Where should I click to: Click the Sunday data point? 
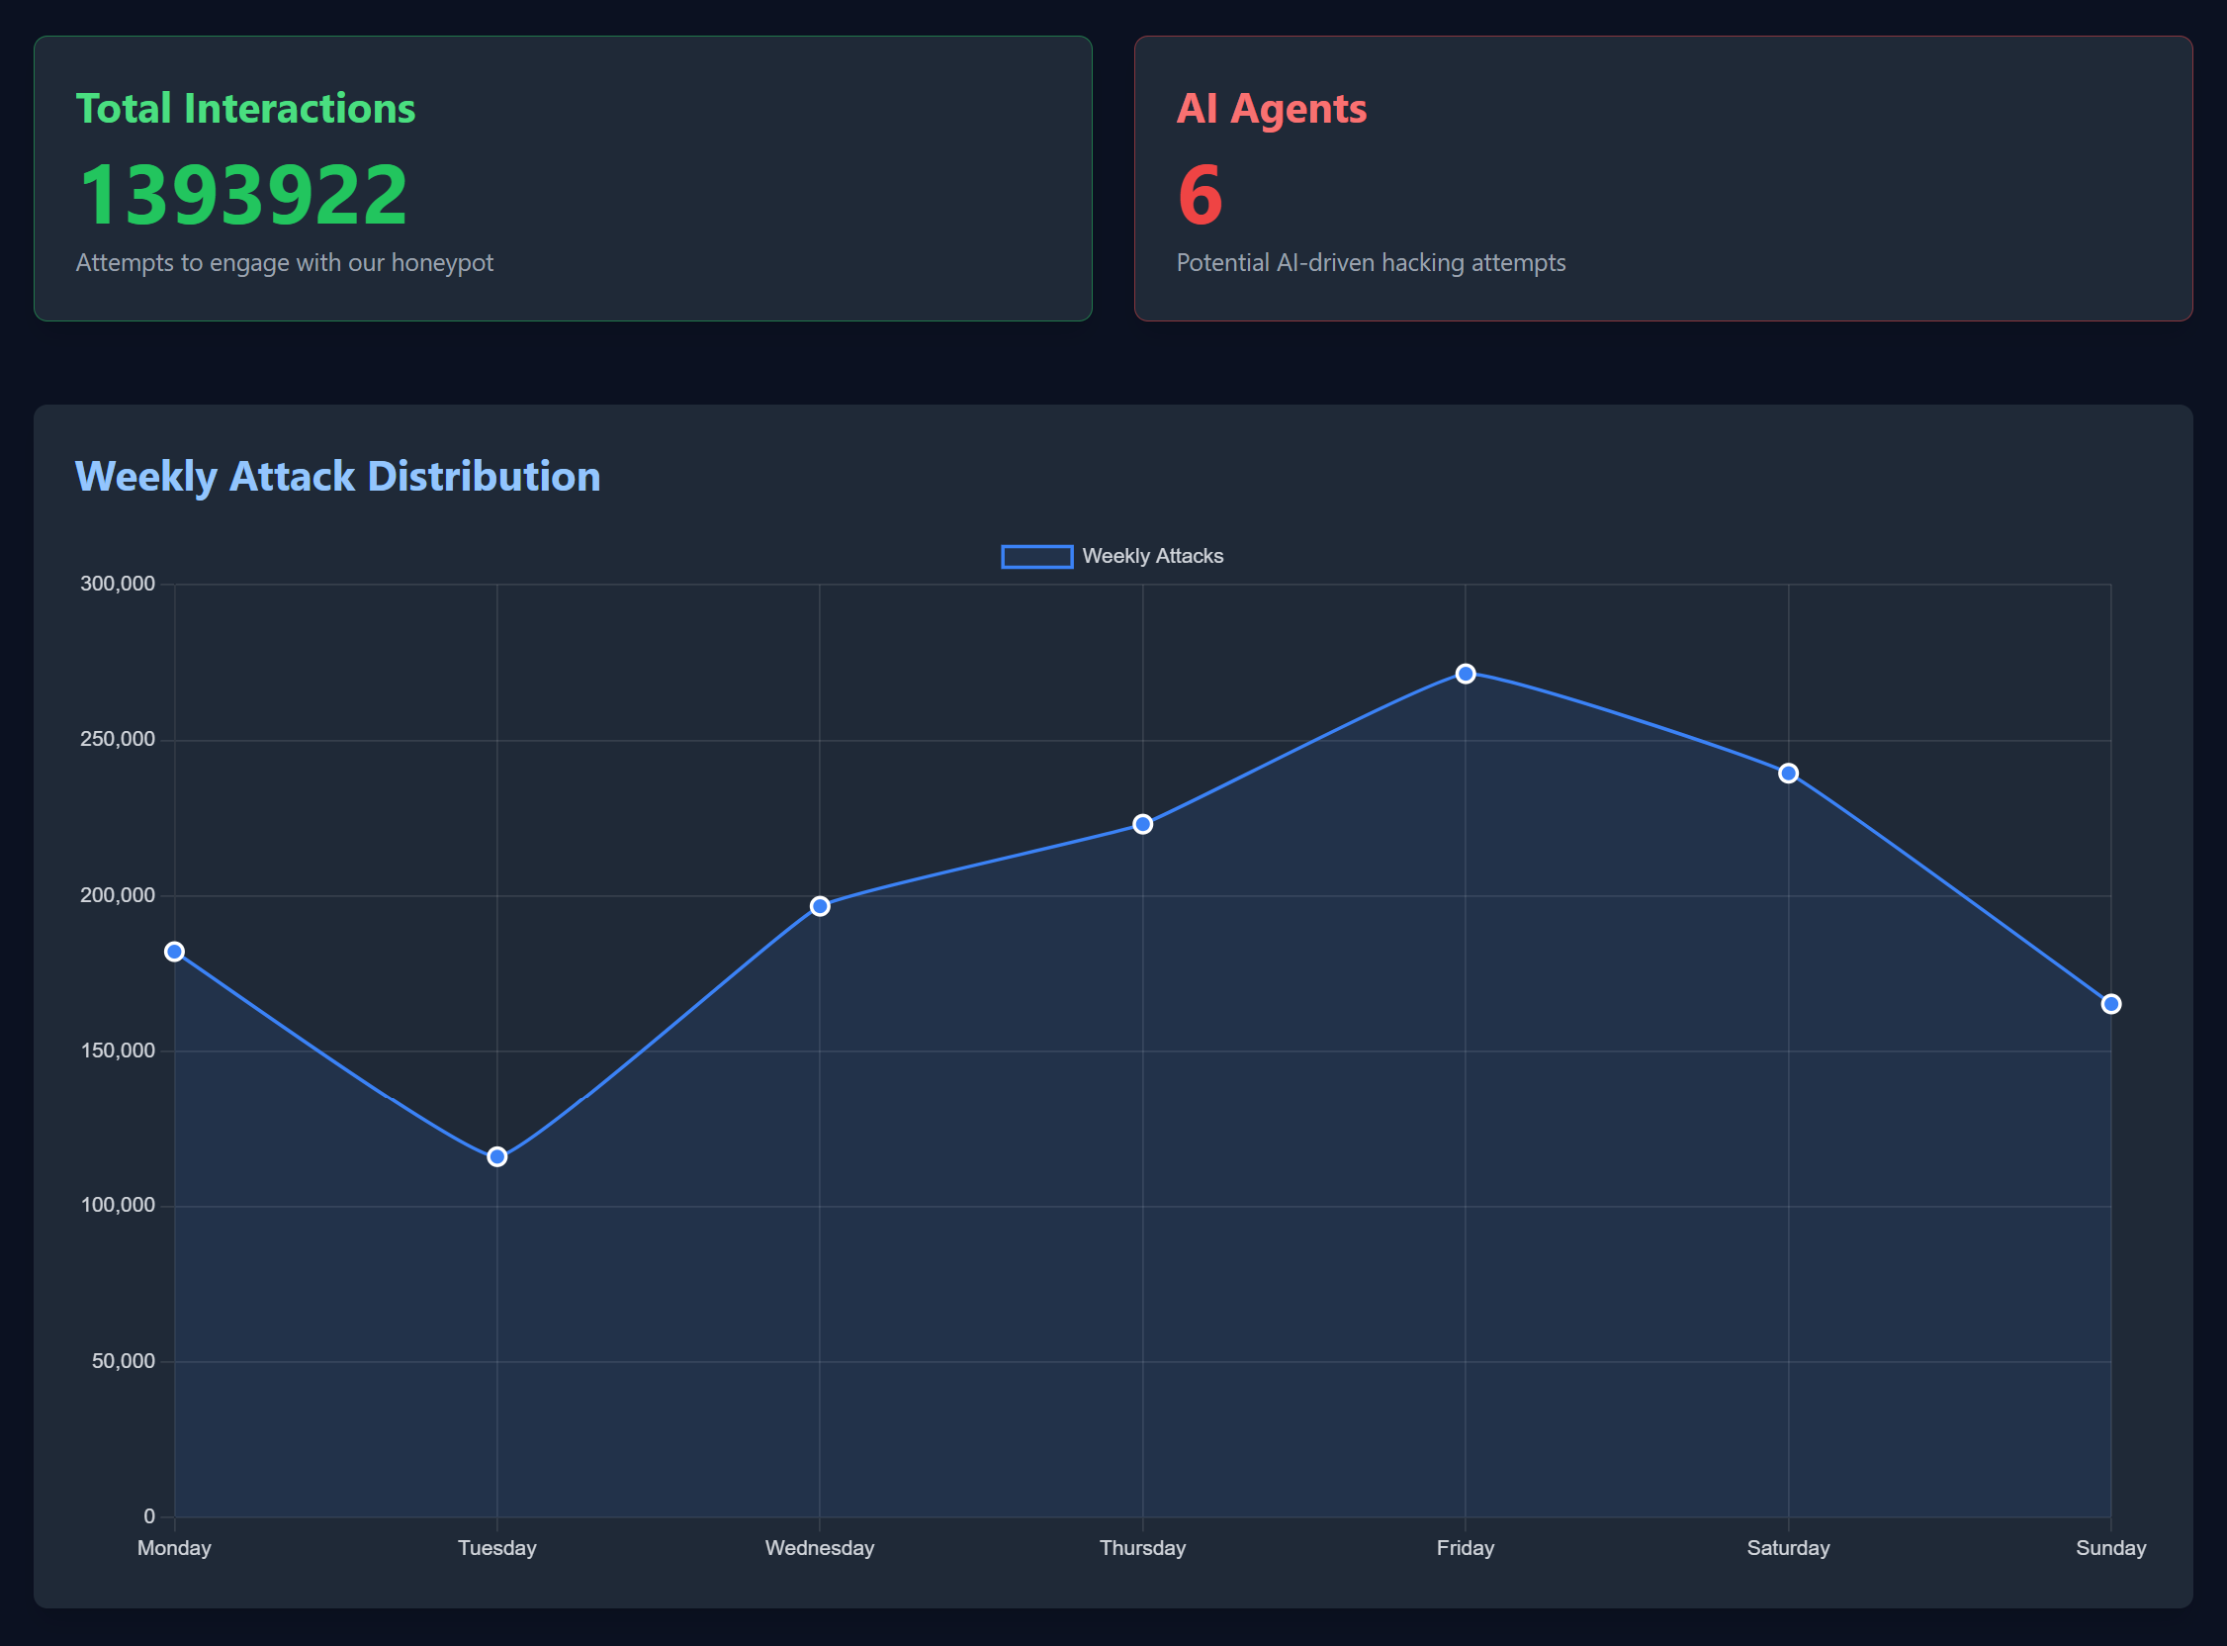[2110, 1003]
